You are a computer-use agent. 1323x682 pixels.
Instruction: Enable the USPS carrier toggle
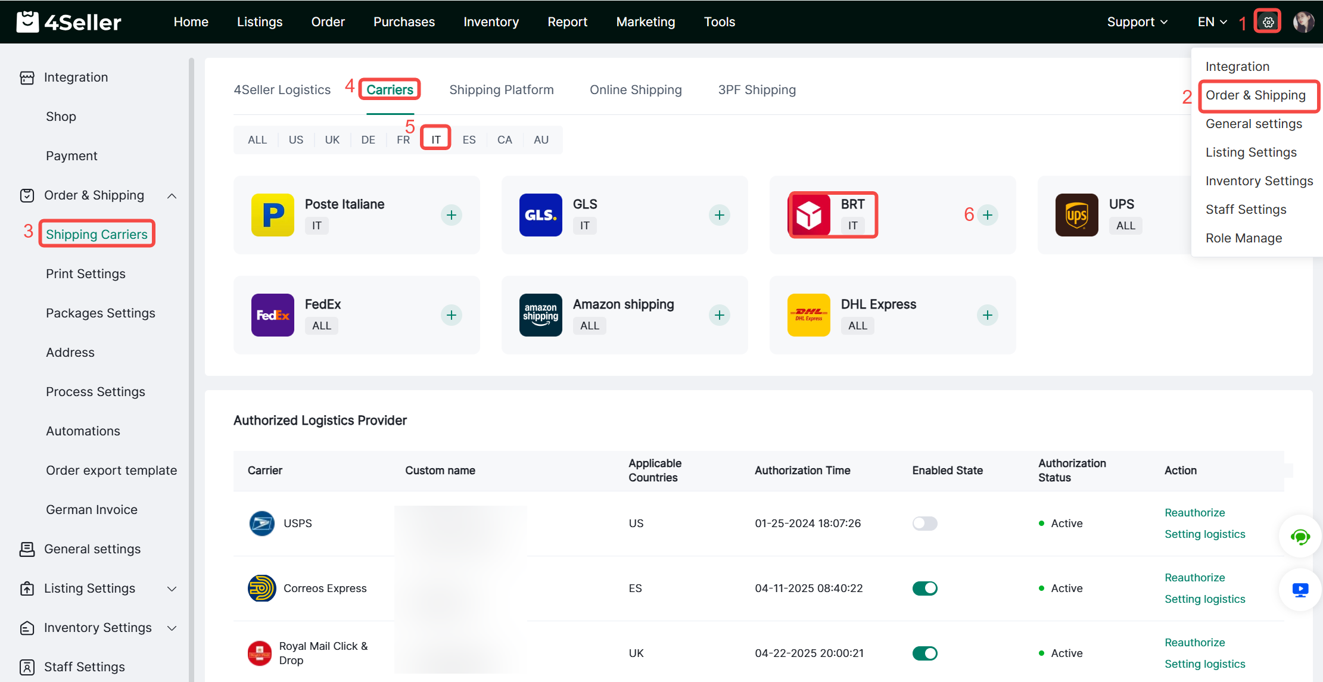(924, 524)
